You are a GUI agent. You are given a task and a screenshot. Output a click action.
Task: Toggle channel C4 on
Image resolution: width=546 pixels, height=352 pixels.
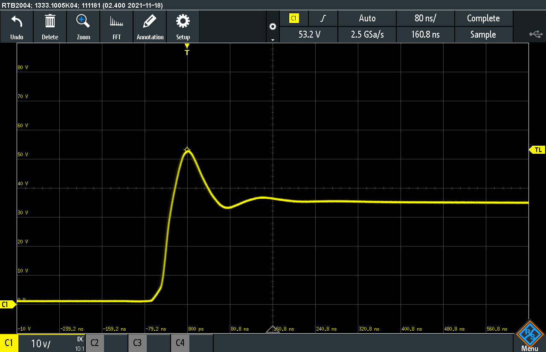click(180, 343)
